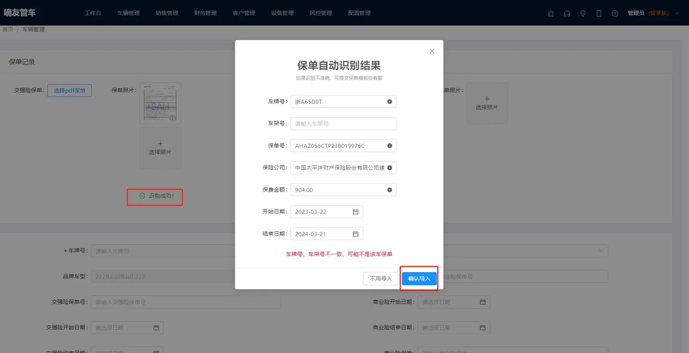The width and height of the screenshot is (689, 353).
Task: Open the 风控管理 menu
Action: coord(321,13)
